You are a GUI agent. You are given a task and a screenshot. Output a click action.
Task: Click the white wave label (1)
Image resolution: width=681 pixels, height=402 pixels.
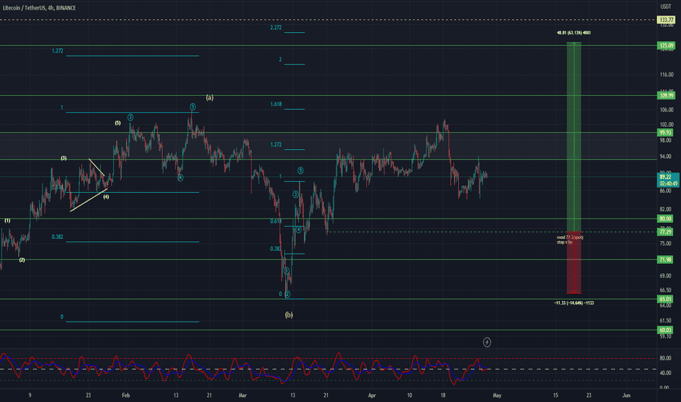click(7, 221)
